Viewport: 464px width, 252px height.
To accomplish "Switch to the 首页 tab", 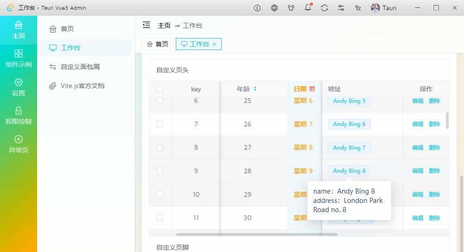I will (158, 44).
